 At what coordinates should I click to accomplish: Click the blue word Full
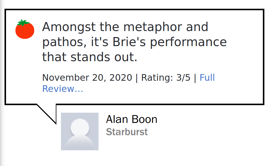click(207, 77)
